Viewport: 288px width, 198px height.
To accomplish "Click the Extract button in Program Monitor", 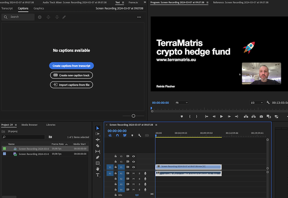I will (253, 116).
